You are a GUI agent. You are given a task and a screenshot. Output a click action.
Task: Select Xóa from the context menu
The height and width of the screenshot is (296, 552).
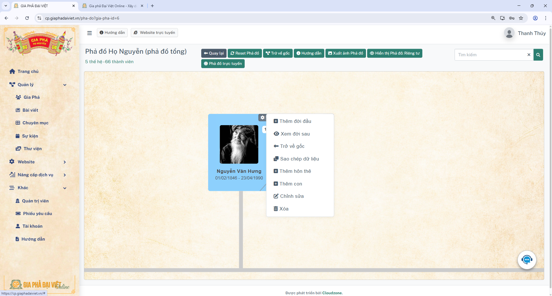pyautogui.click(x=284, y=209)
